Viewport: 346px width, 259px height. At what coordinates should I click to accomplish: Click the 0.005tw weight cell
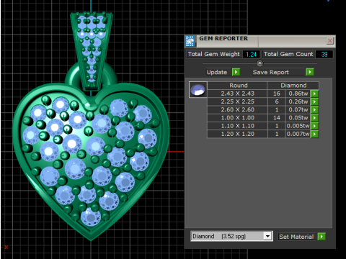point(298,126)
